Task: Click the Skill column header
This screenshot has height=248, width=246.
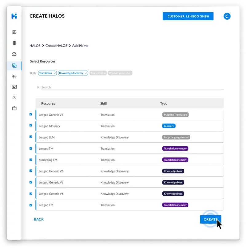Action: pos(103,103)
